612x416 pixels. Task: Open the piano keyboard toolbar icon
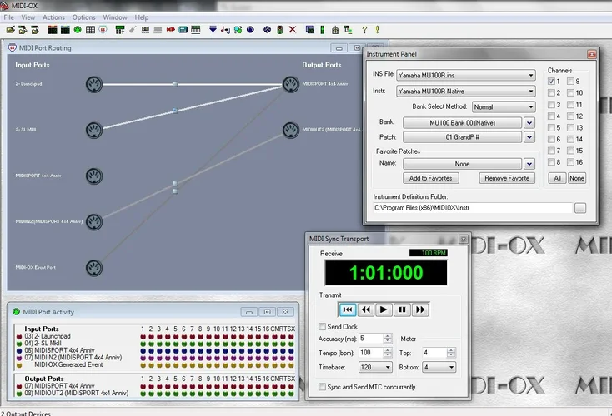coord(196,30)
